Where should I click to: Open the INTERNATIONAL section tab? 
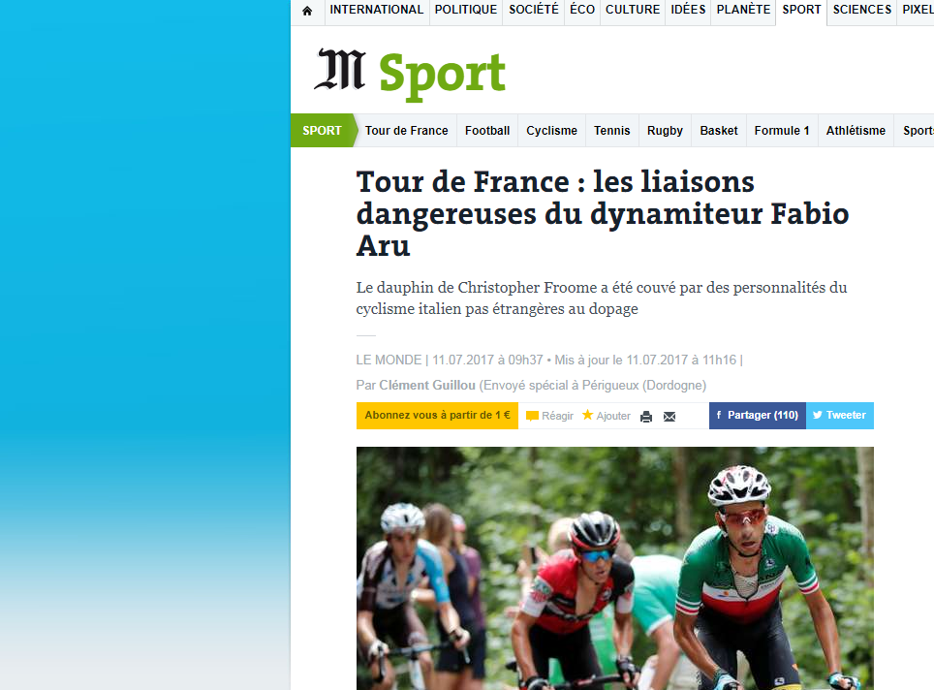[377, 10]
